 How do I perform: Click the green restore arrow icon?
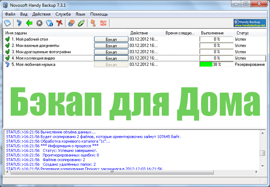coord(29,23)
